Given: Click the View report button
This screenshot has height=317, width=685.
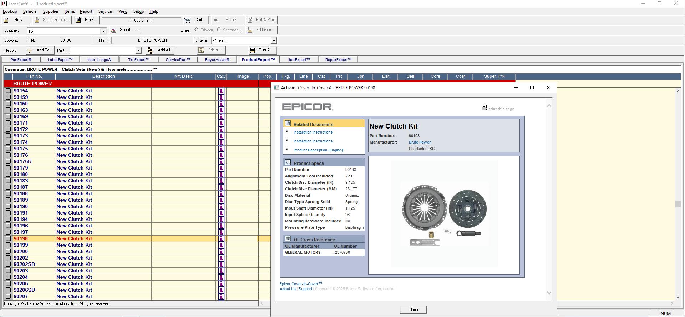Looking at the screenshot, I should [210, 50].
